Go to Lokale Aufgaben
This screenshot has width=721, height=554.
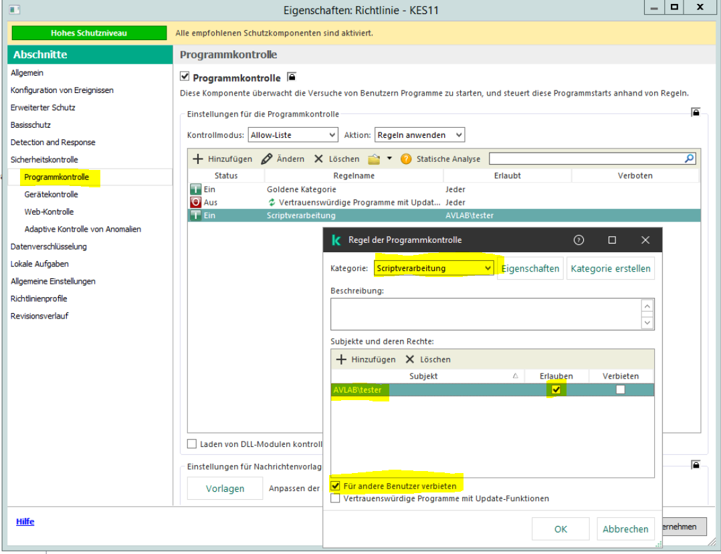pyautogui.click(x=39, y=264)
